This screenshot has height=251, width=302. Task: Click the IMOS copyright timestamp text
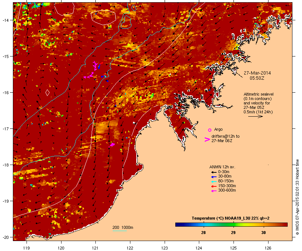point(297,197)
